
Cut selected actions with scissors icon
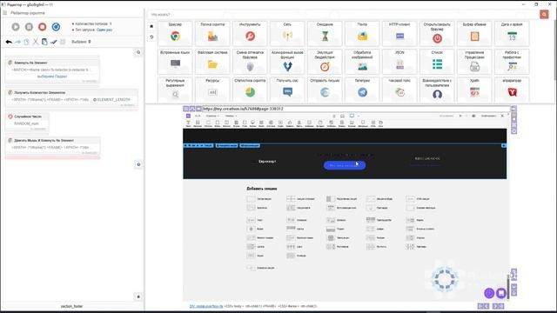36,42
